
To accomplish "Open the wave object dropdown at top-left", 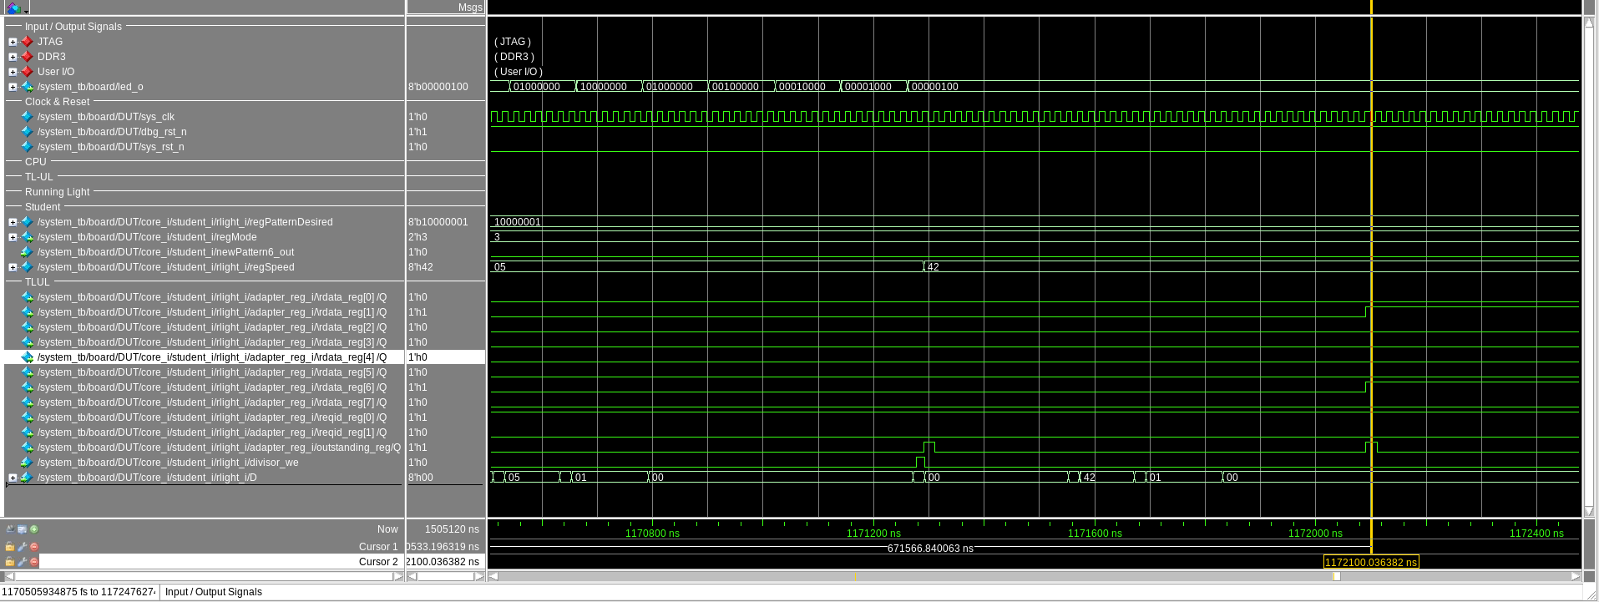I will (26, 10).
